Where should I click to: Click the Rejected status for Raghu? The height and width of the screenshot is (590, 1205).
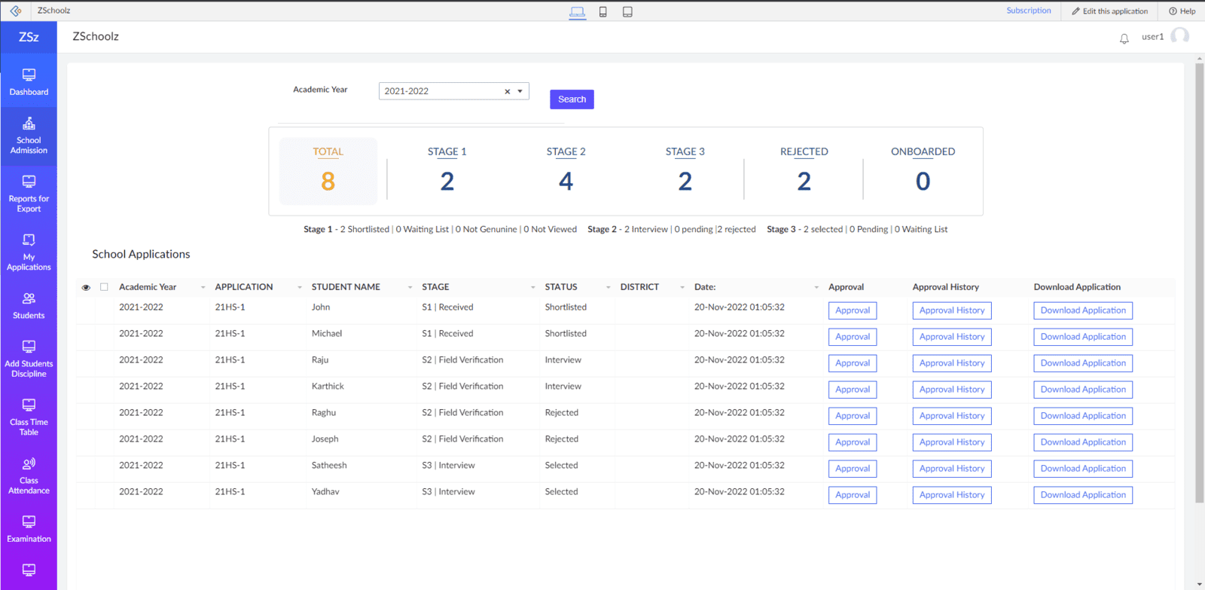point(562,413)
